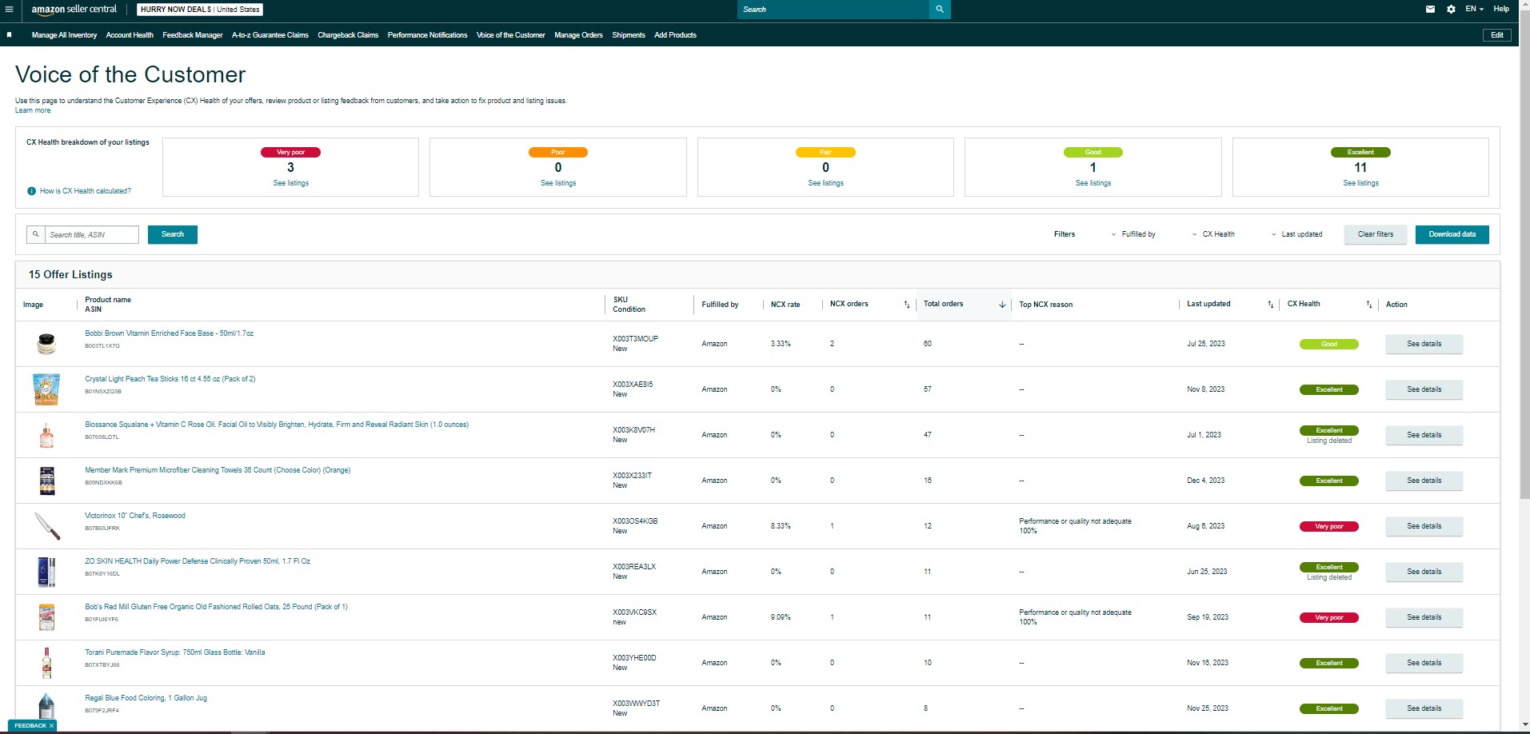Open Add Products page
Image resolution: width=1530 pixels, height=734 pixels.
[675, 35]
